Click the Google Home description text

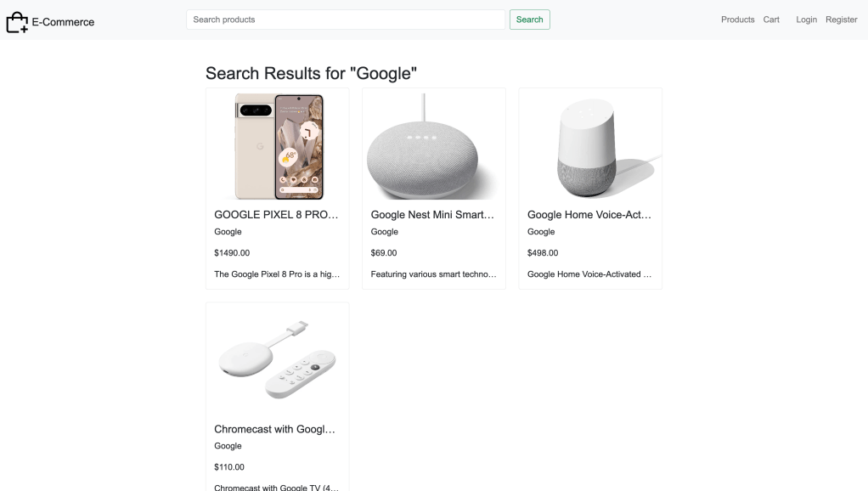point(589,274)
